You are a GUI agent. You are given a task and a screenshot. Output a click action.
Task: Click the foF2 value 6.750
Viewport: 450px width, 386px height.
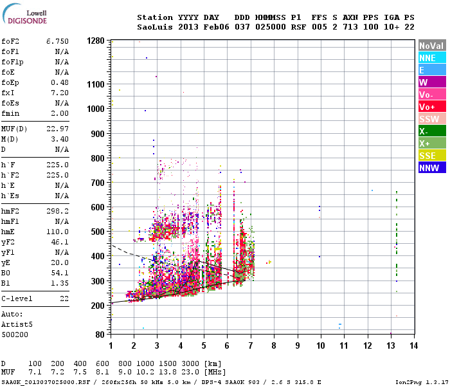coord(57,41)
